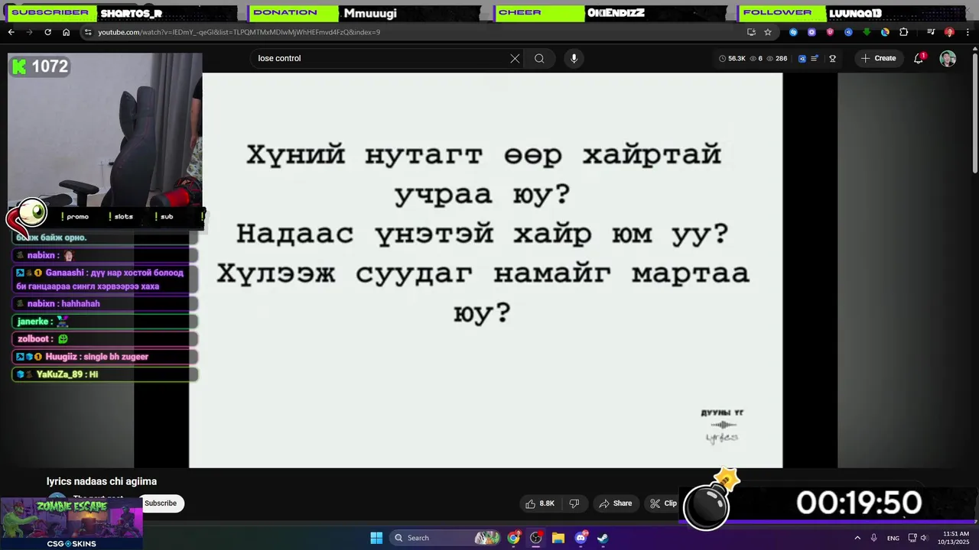Screen dimensions: 979x550
Task: Click the video title 'lyrics nadaas chi agiima'
Action: (x=102, y=481)
